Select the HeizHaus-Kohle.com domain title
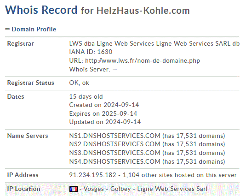240x196 pixels. pyautogui.click(x=143, y=11)
